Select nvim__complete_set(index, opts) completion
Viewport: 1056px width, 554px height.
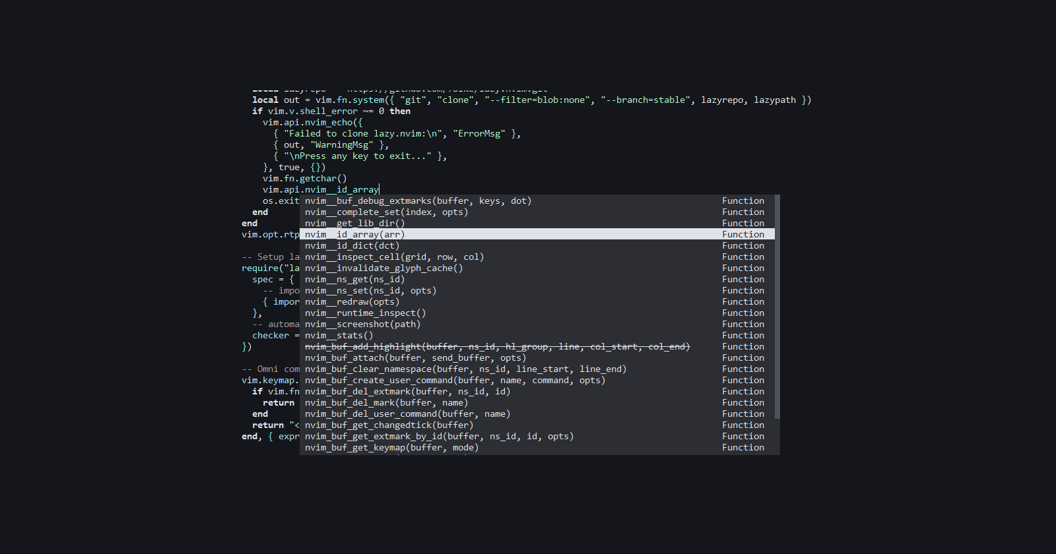click(537, 212)
